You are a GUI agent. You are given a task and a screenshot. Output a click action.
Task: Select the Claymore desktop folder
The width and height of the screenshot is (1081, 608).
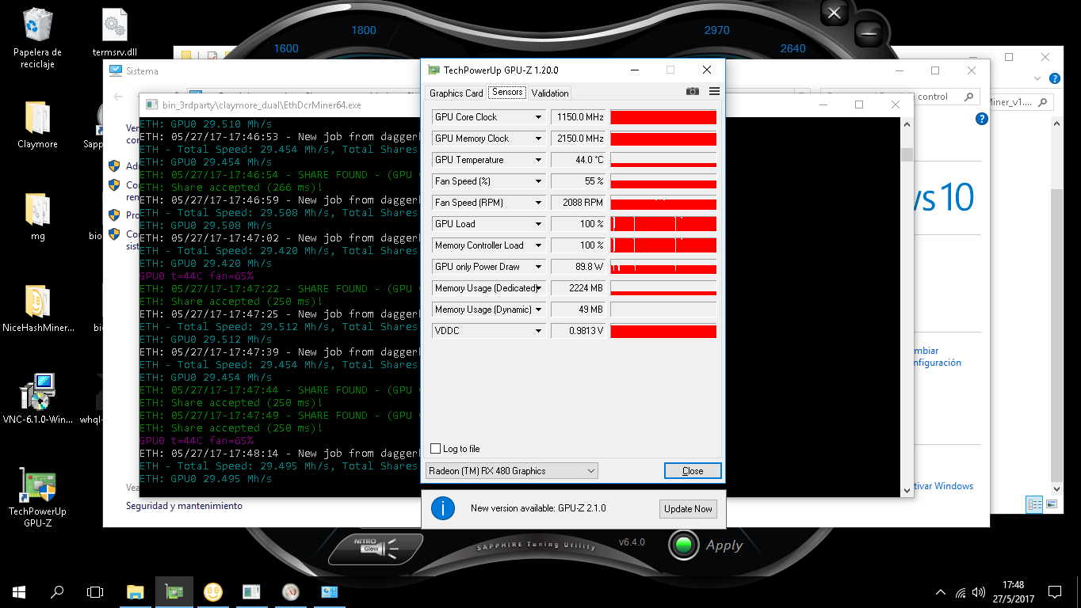pos(38,125)
